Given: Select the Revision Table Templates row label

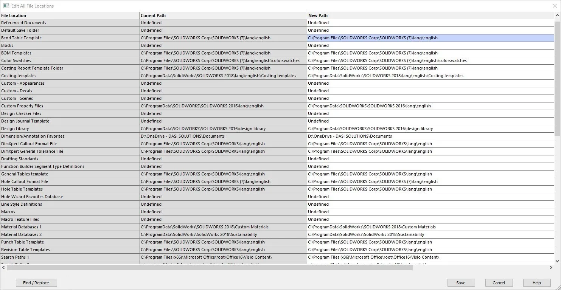Looking at the screenshot, I should point(70,250).
